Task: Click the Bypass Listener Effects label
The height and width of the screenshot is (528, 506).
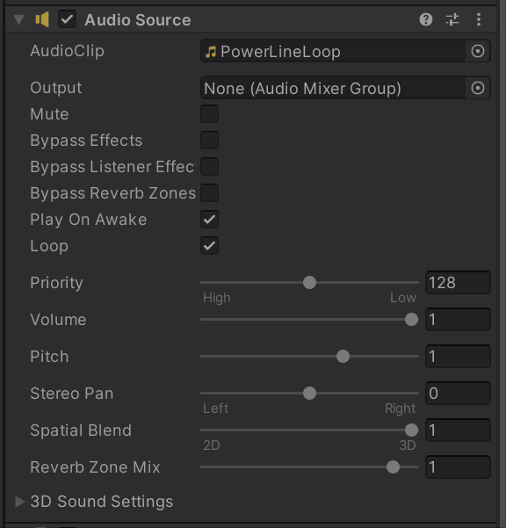Action: coord(112,167)
